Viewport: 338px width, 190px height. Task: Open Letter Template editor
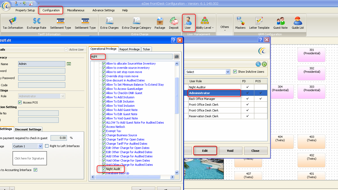tap(259, 23)
